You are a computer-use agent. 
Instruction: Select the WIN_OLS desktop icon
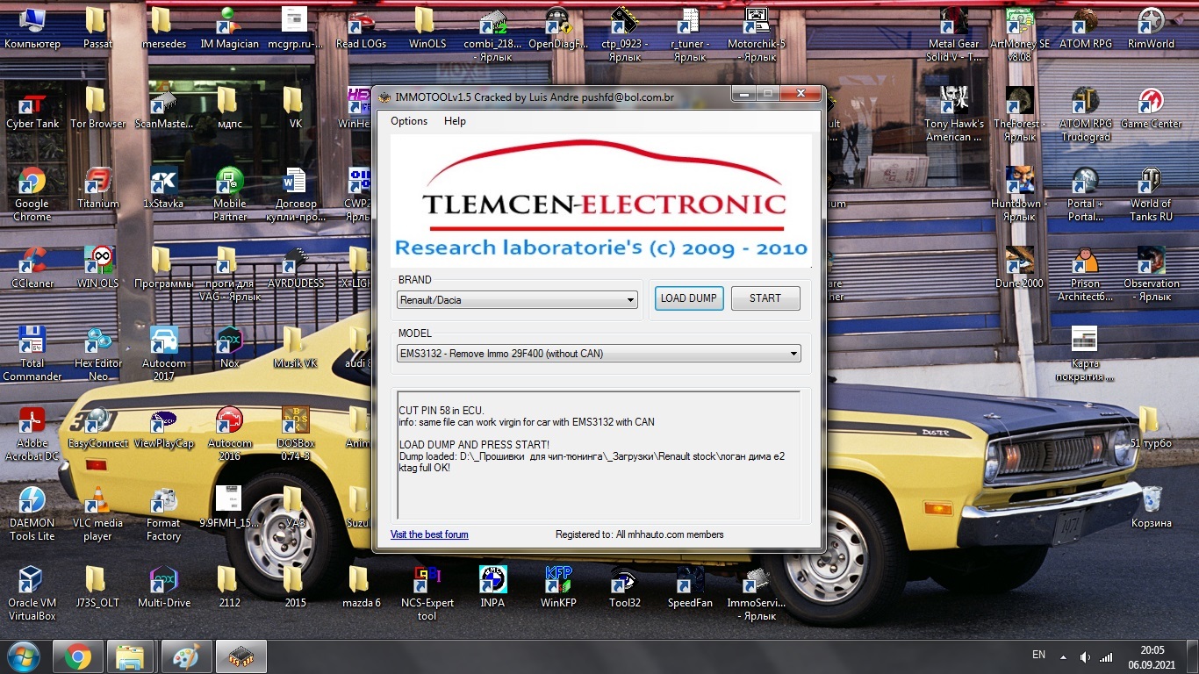[x=97, y=269]
